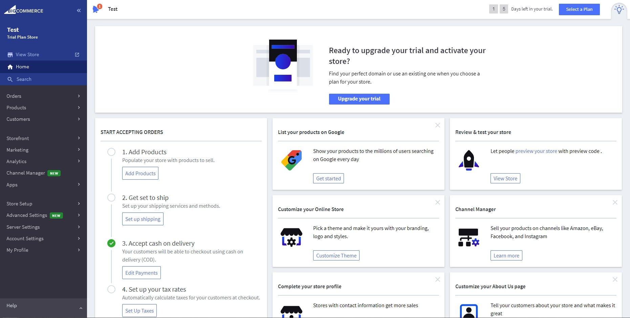The width and height of the screenshot is (630, 318).
Task: Expand the Help menu at bottom
Action: 43,306
